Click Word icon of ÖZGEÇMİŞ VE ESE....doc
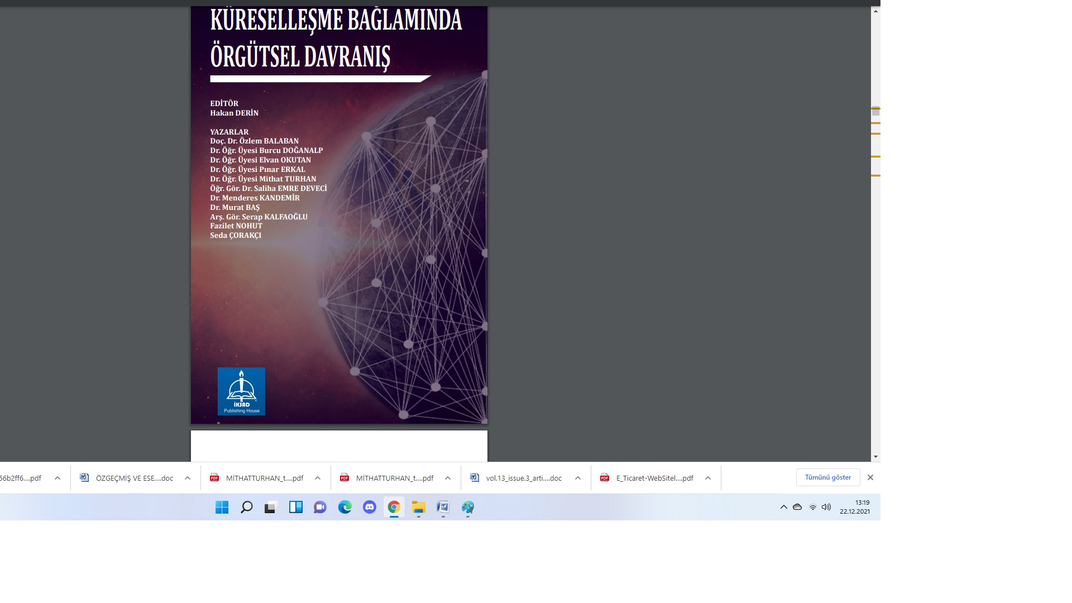Image resolution: width=1072 pixels, height=603 pixels. pyautogui.click(x=84, y=477)
